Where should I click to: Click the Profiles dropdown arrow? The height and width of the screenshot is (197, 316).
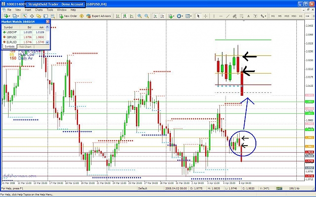pos(18,16)
